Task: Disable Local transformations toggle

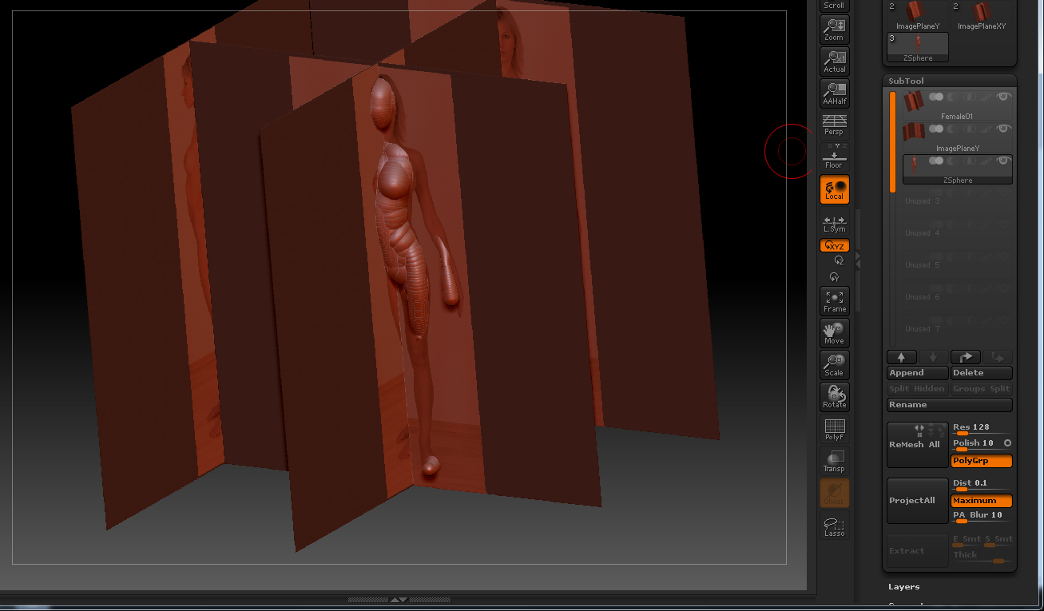Action: (834, 189)
